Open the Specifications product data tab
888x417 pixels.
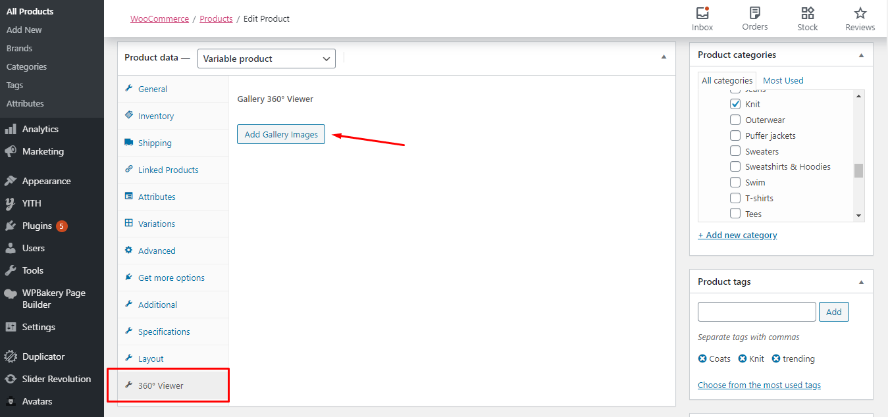coord(173,331)
